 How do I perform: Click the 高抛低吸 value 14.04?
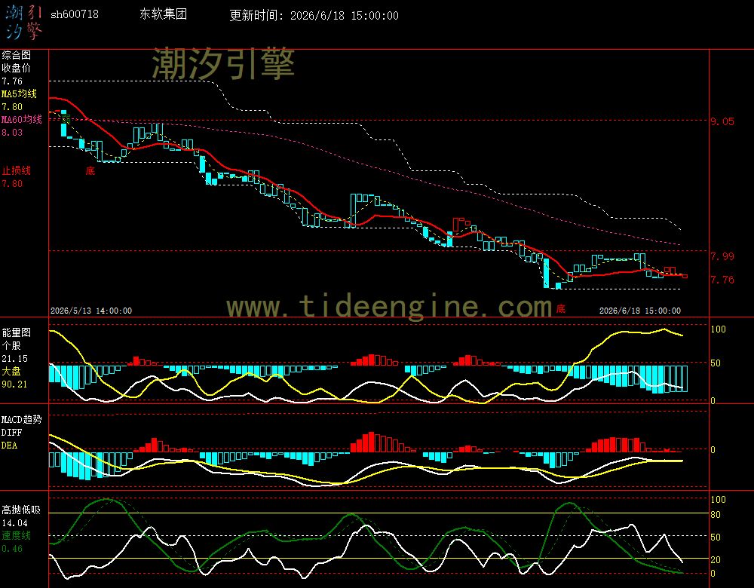(14, 523)
